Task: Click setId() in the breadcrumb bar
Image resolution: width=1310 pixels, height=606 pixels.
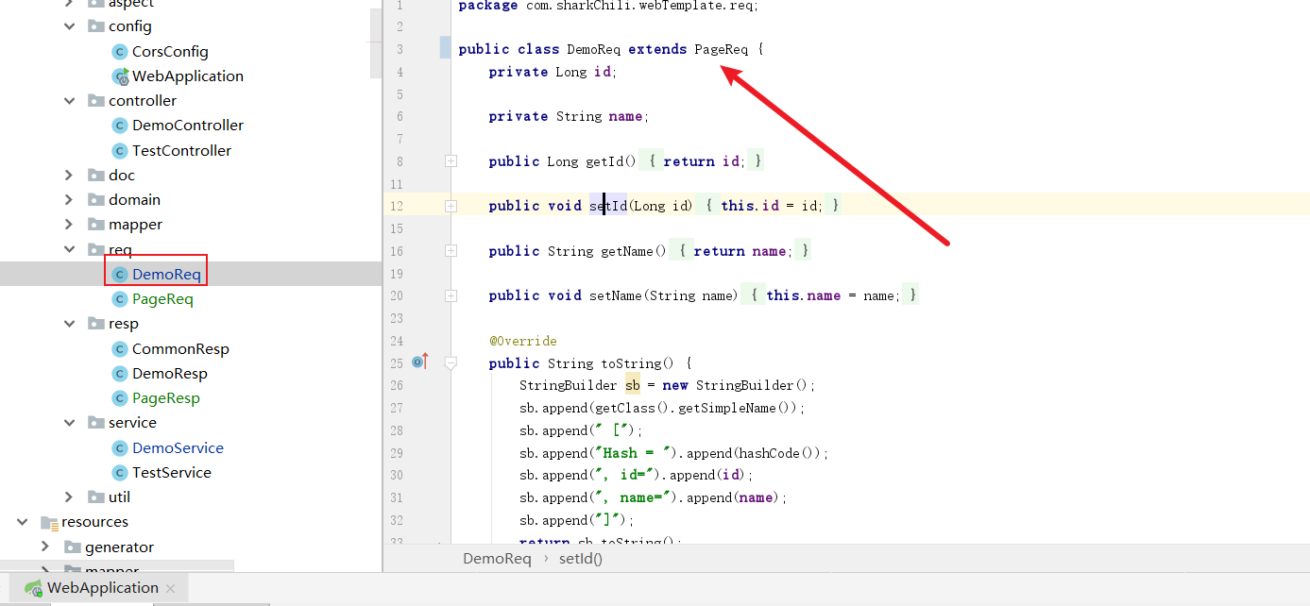Action: click(x=580, y=559)
